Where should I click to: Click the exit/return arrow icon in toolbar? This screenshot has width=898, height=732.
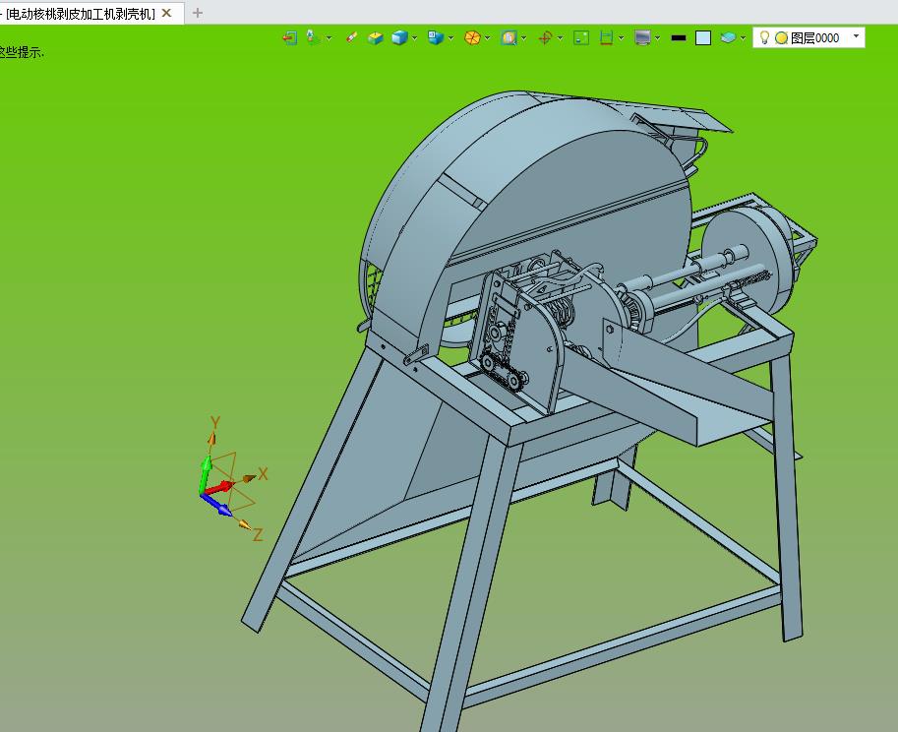tap(290, 37)
